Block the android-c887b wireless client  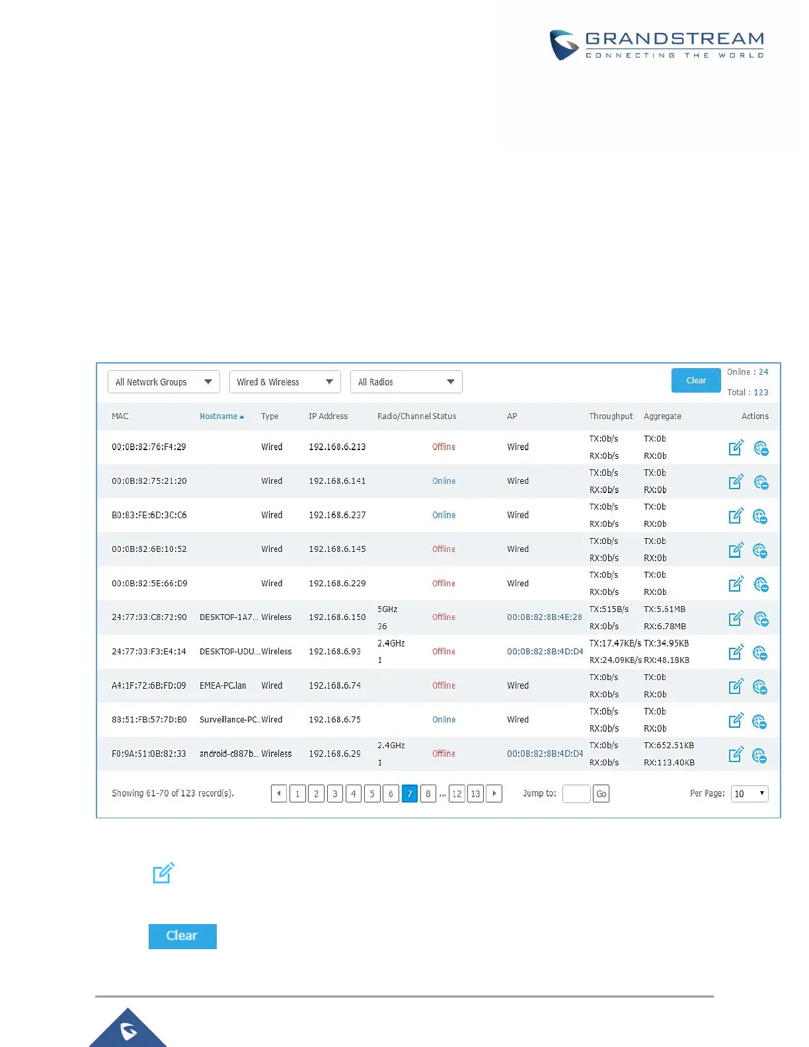tap(761, 754)
